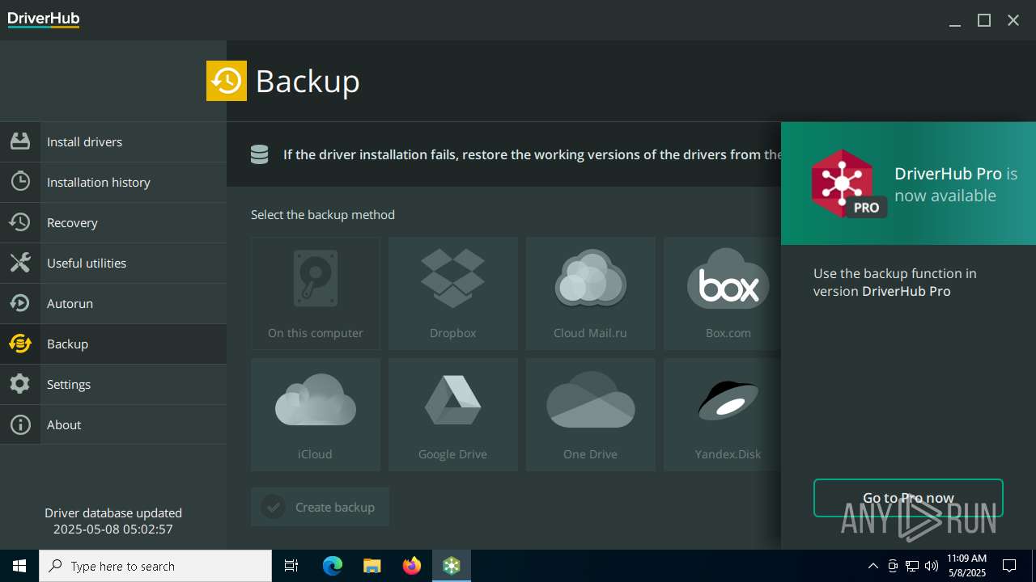The width and height of the screenshot is (1036, 582).
Task: Click the network tray icon
Action: coord(912,566)
